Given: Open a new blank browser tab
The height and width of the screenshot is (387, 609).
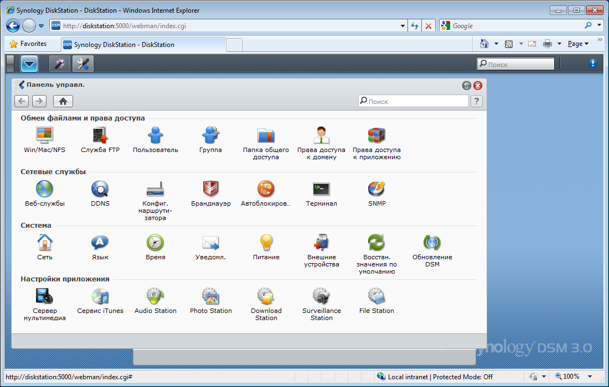Looking at the screenshot, I should tap(234, 45).
